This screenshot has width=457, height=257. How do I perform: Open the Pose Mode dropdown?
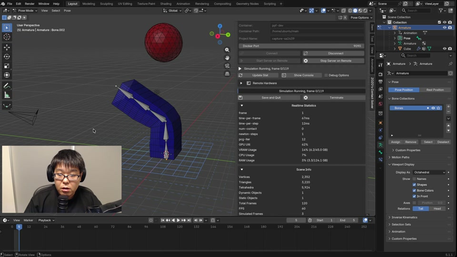[24, 10]
